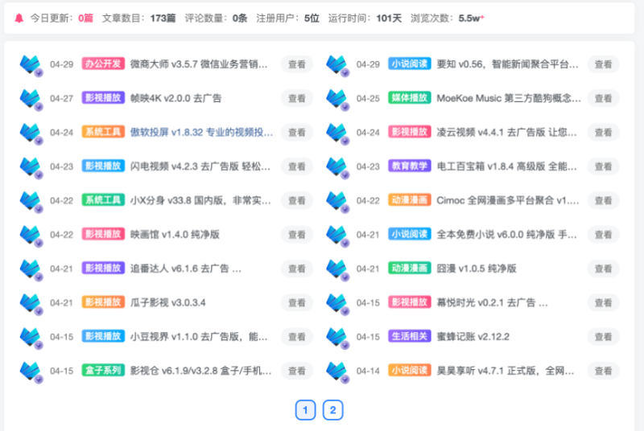
Task: Click 查看 button for 要知 v0.56
Action: click(603, 64)
